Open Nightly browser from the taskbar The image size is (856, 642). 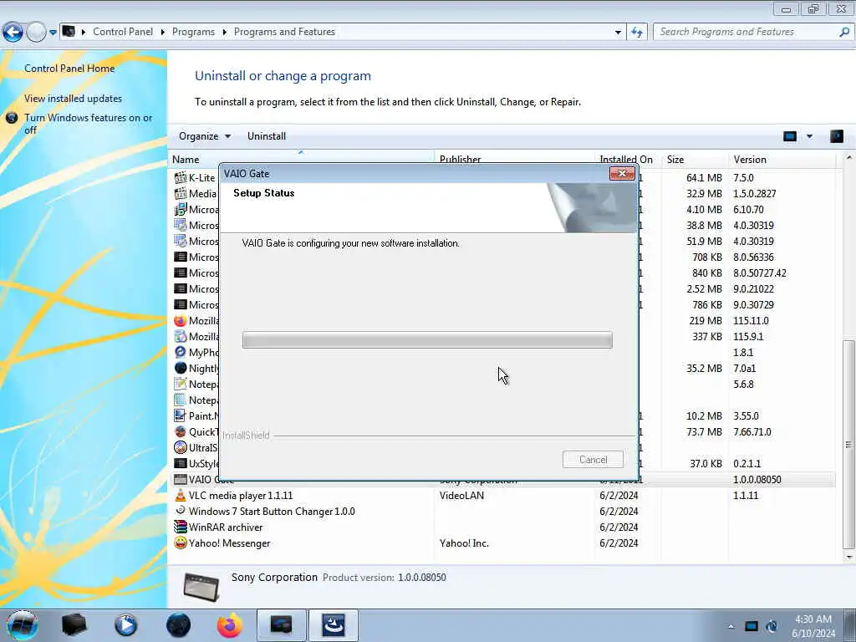pyautogui.click(x=178, y=625)
